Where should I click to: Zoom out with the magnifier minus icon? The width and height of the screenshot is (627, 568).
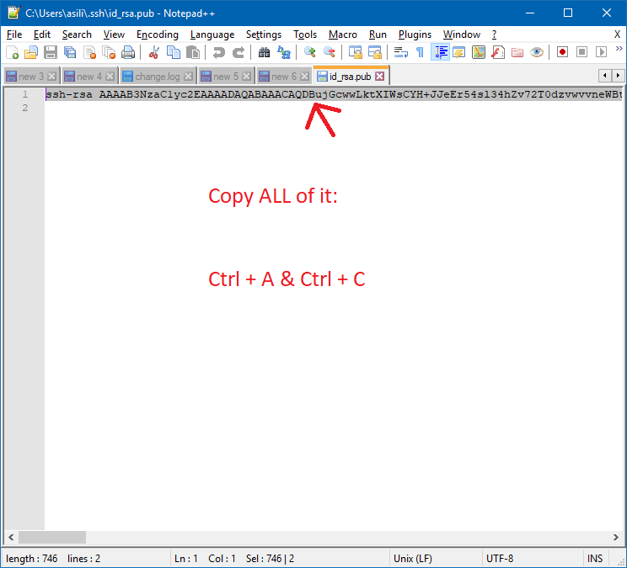[x=330, y=52]
